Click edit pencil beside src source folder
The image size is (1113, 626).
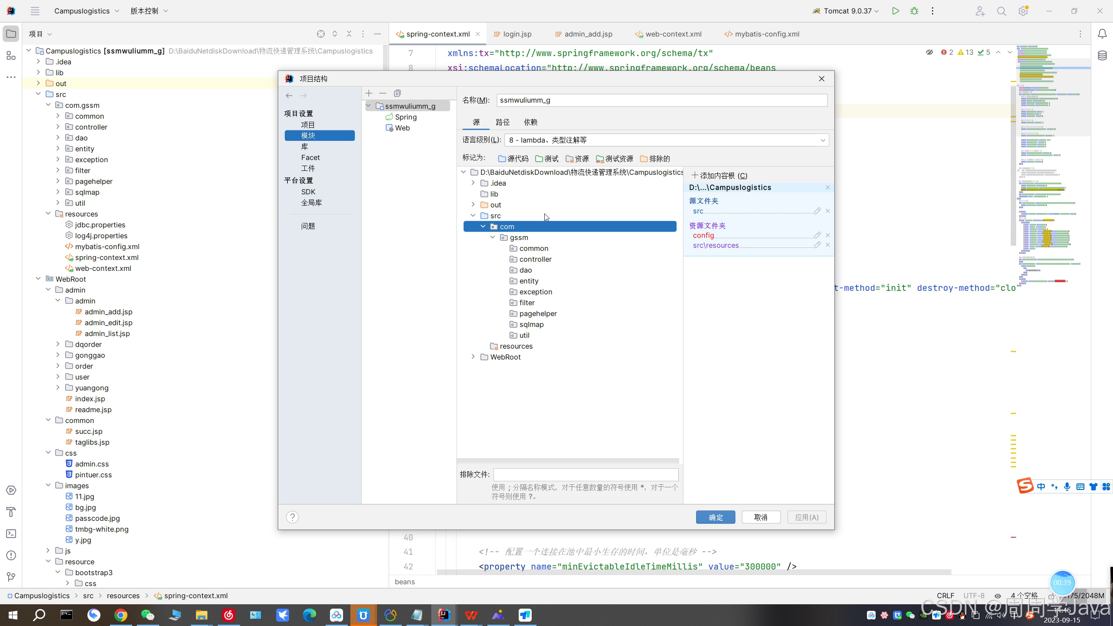817,211
